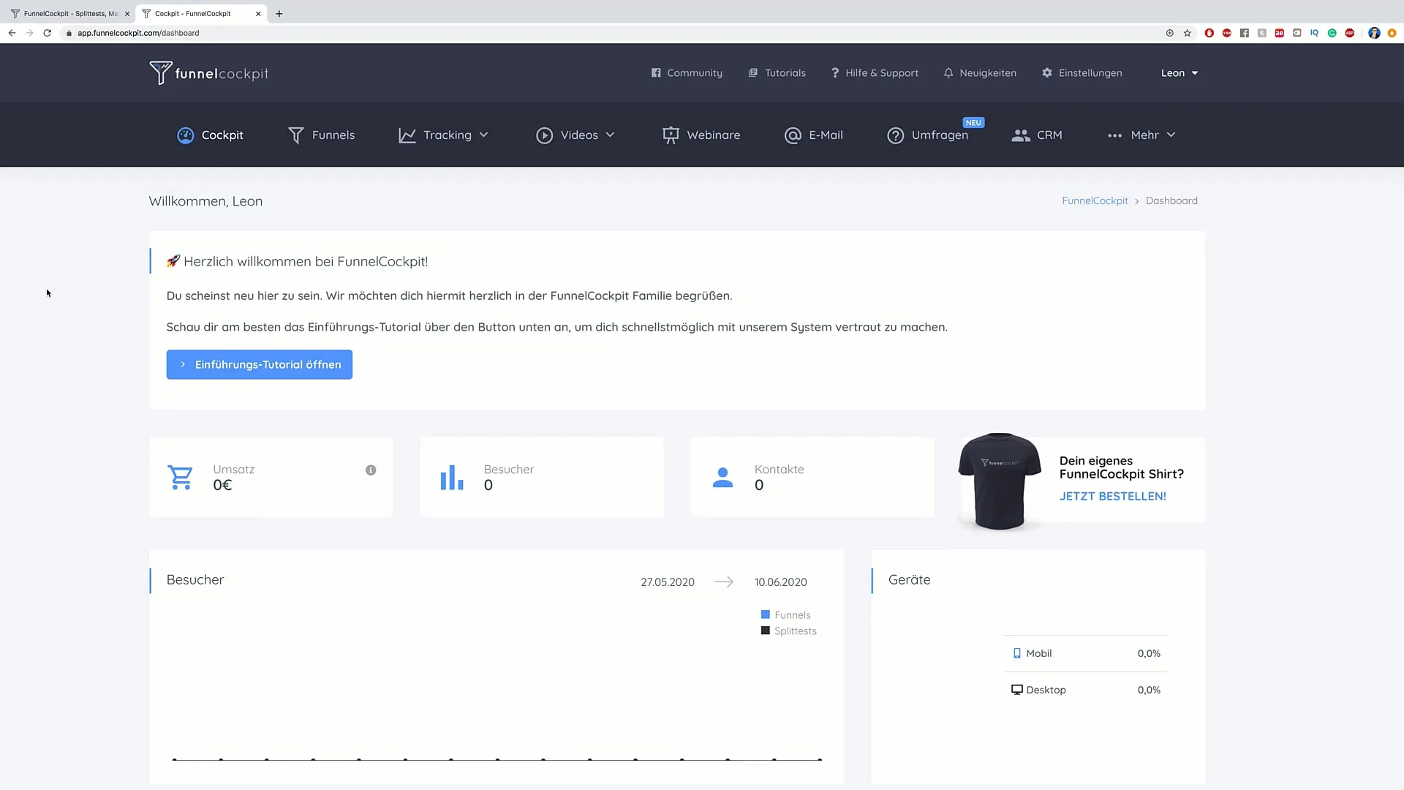The image size is (1404, 790).
Task: Click the Desktop monitor icon
Action: (1017, 690)
